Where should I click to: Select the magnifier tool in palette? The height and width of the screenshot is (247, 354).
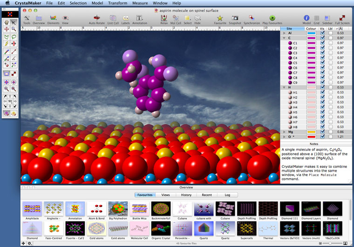(14, 29)
